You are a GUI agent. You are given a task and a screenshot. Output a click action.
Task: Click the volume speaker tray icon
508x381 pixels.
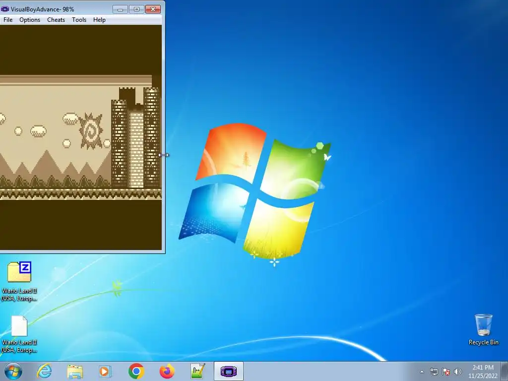(x=458, y=372)
